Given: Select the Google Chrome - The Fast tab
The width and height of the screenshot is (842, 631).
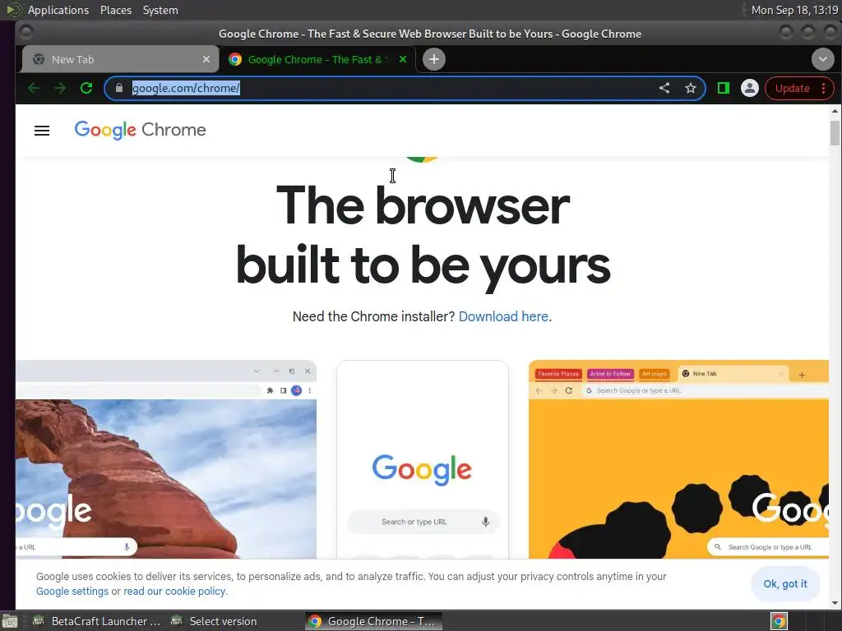Looking at the screenshot, I should point(320,59).
